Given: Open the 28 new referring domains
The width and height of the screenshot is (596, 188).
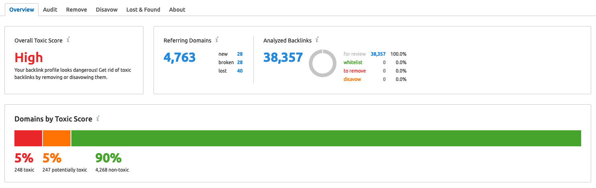Looking at the screenshot, I should [x=240, y=54].
